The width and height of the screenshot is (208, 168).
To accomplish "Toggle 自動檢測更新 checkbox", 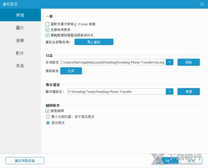I will coord(47,30).
